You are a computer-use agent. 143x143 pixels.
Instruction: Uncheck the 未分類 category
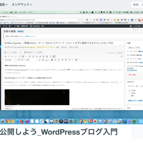click(x=129, y=90)
